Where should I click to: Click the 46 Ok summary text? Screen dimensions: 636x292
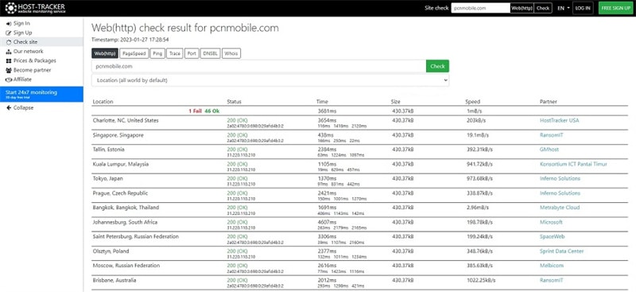(212, 111)
